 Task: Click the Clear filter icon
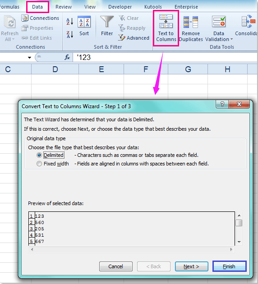point(122,18)
